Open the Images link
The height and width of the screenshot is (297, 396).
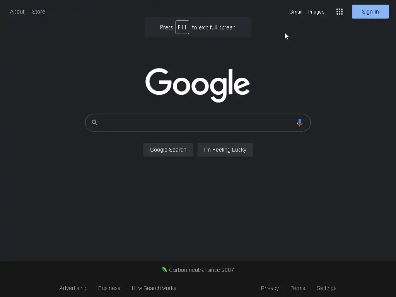point(316,12)
